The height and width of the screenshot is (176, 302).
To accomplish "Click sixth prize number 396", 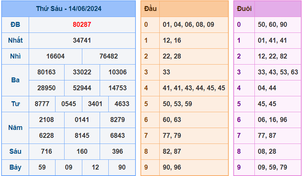I will pyautogui.click(x=117, y=151).
